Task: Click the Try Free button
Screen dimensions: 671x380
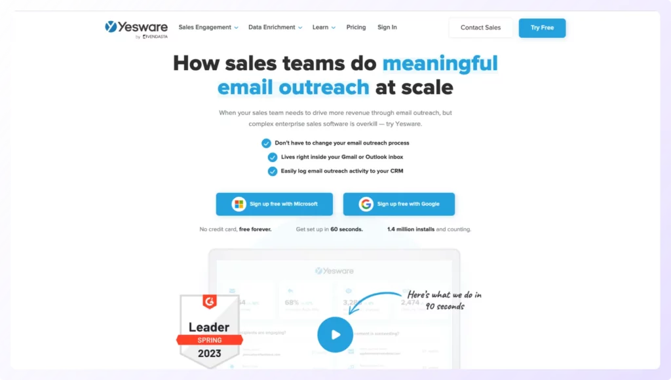Action: 542,27
